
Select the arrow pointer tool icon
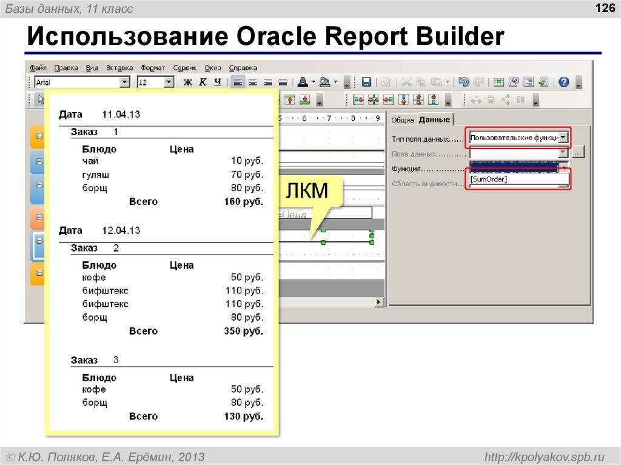pos(39,99)
